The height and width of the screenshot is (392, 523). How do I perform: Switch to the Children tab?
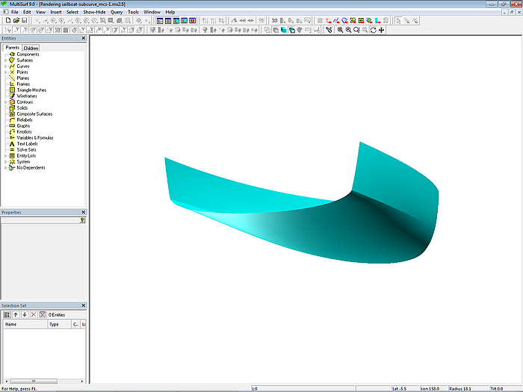[31, 48]
